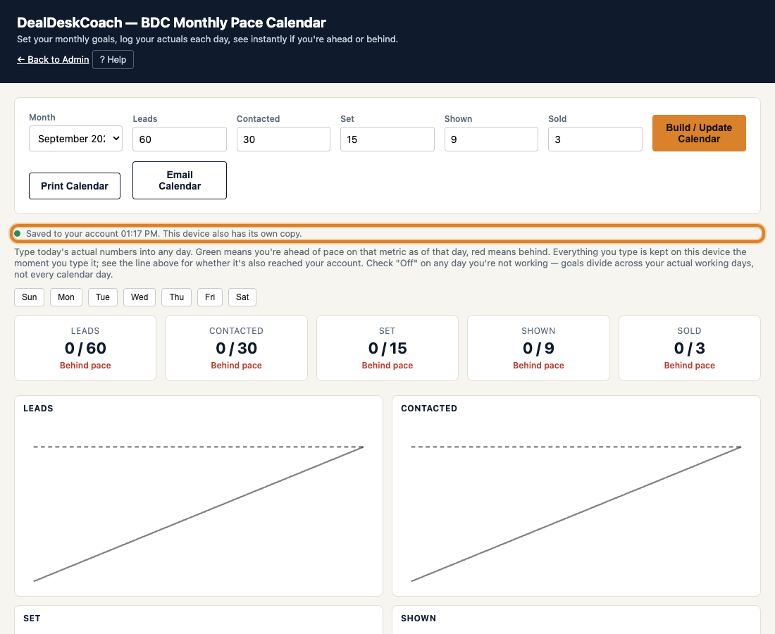The height and width of the screenshot is (634, 775).
Task: Click the Sold goal input field
Action: coord(595,139)
